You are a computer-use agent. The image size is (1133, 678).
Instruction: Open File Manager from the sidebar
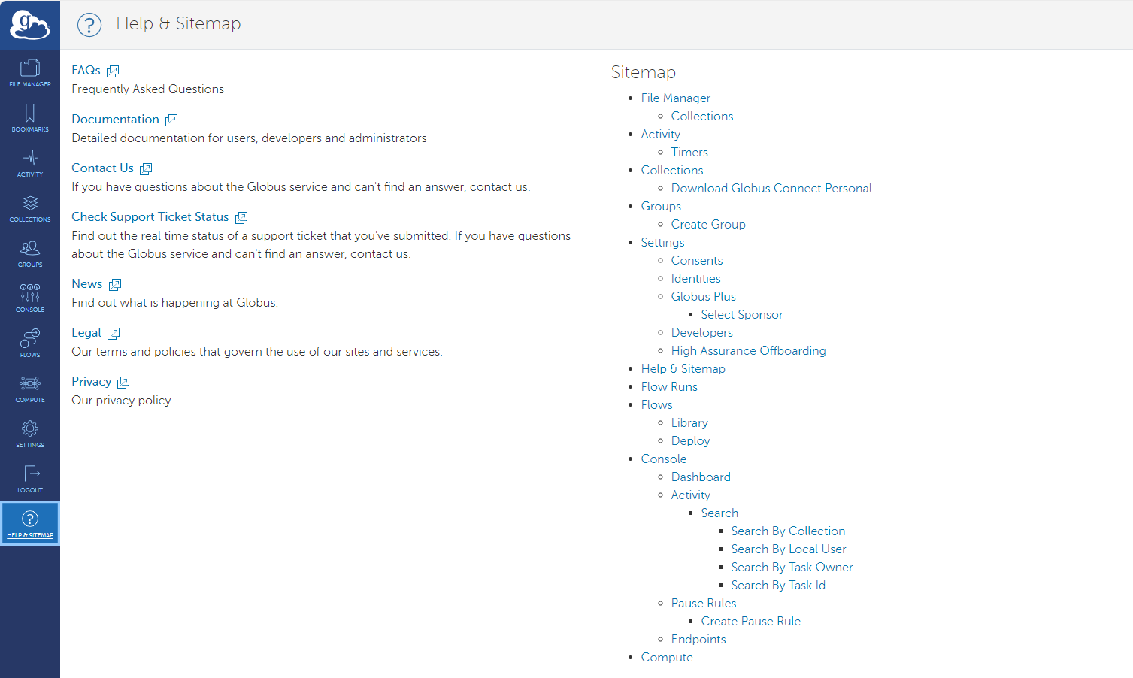pyautogui.click(x=30, y=73)
